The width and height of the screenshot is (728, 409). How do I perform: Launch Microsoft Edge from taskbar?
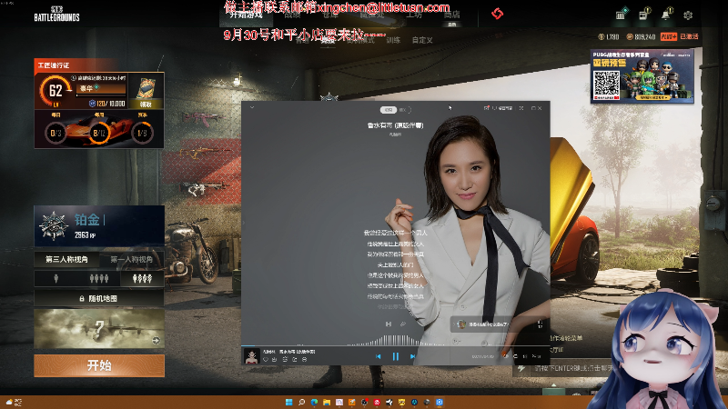click(x=314, y=402)
